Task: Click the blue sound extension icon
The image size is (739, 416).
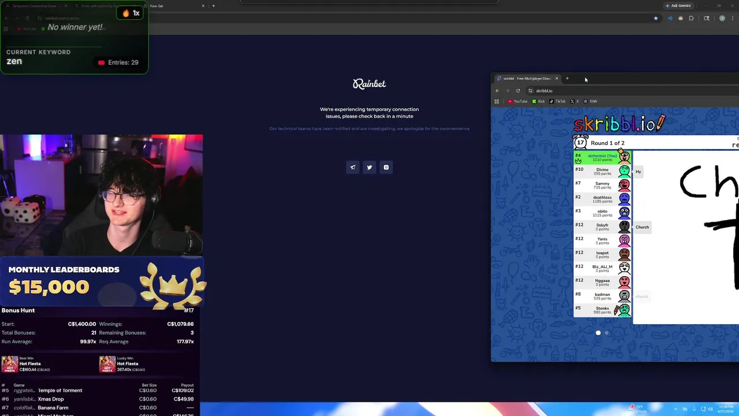Action: (x=670, y=18)
